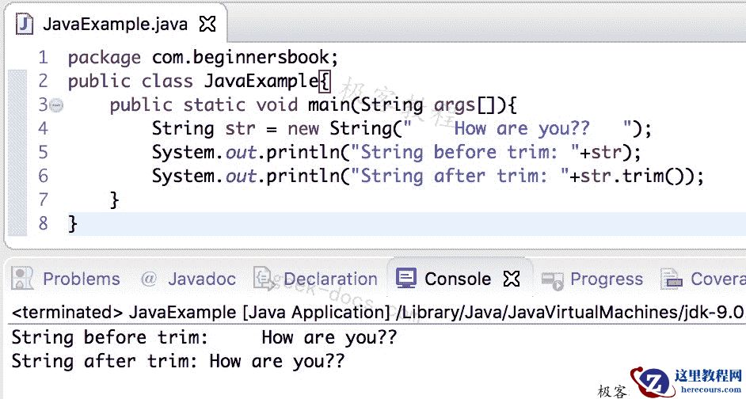
Task: Click line number 7 in the gutter
Action: pos(44,200)
